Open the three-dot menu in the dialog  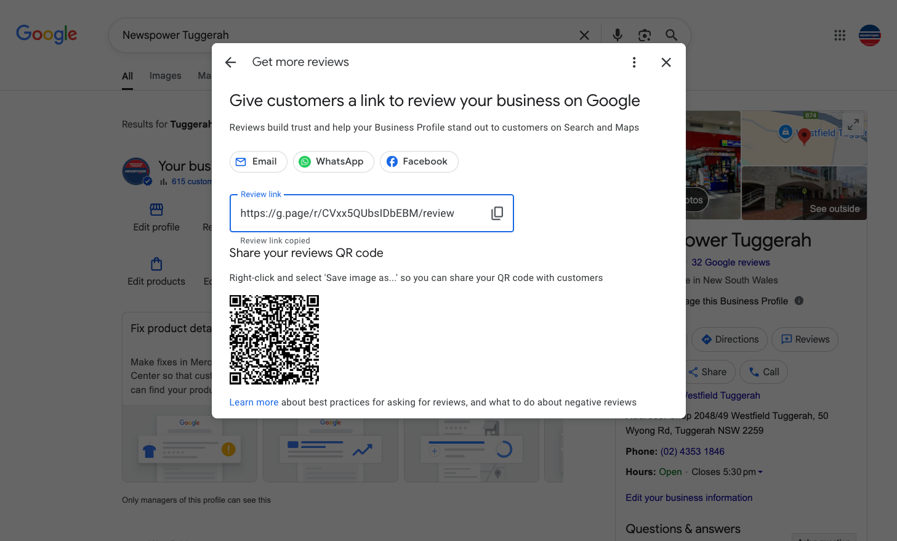click(x=634, y=62)
